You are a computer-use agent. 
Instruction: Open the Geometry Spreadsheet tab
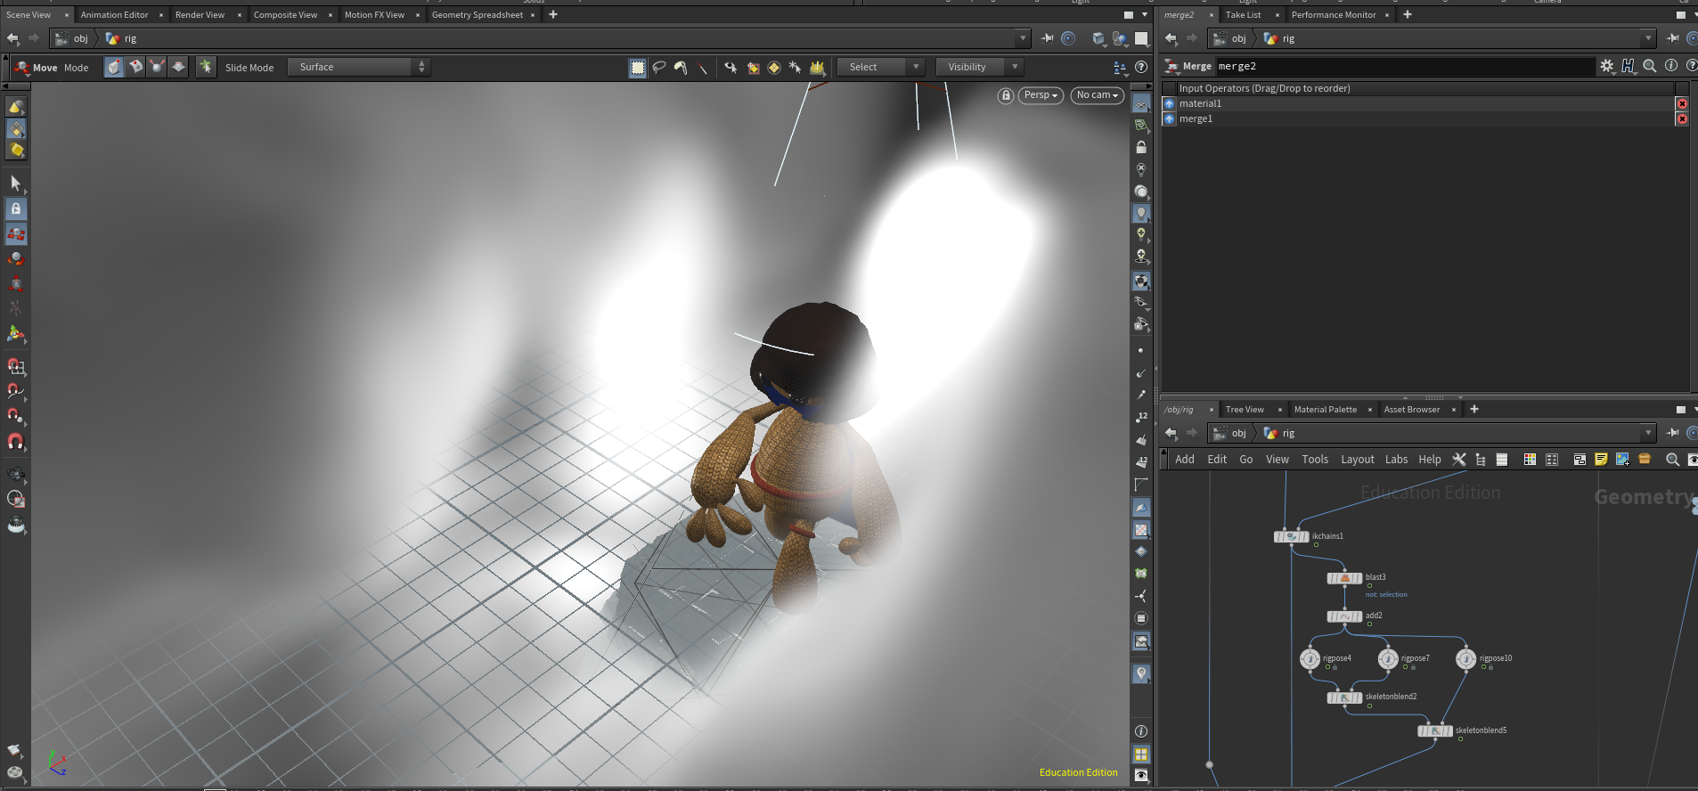478,14
